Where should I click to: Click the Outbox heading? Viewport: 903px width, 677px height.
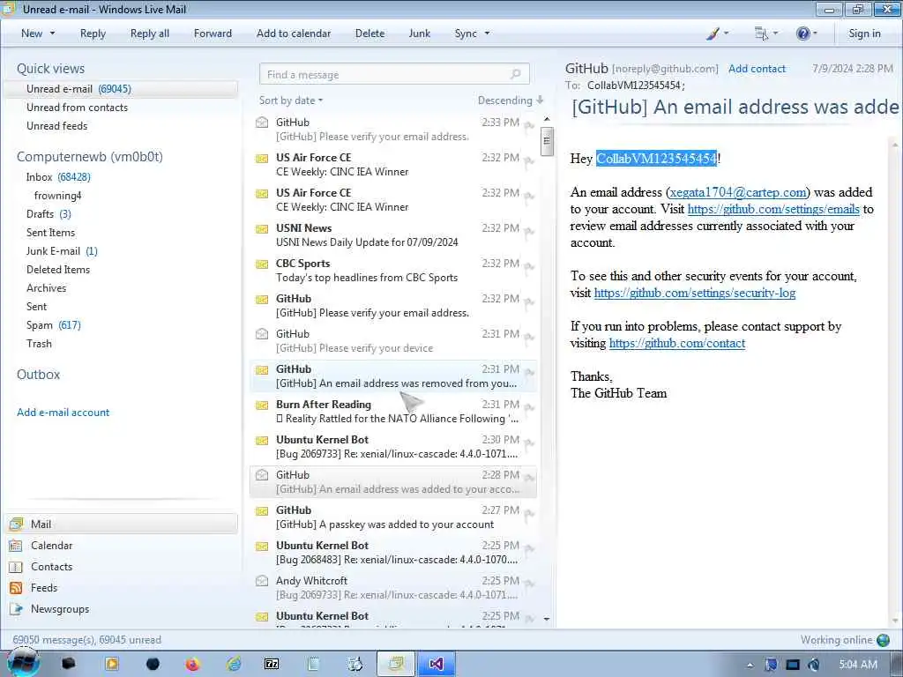coord(38,374)
